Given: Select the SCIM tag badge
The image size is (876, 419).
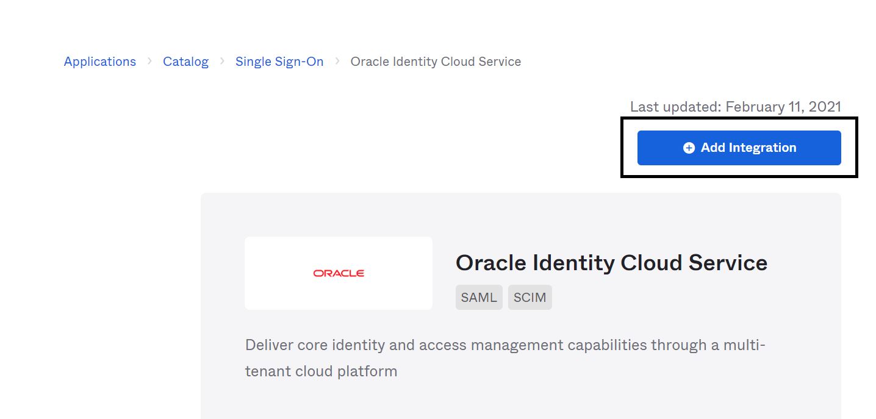Looking at the screenshot, I should 530,298.
